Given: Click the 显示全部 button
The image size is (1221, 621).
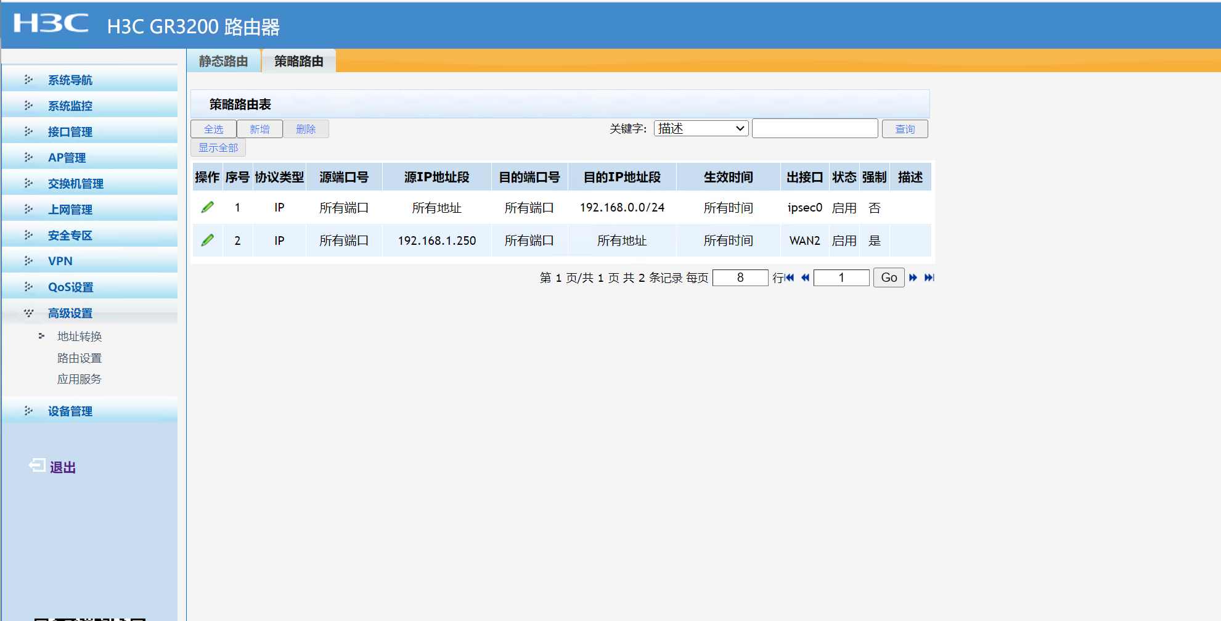Looking at the screenshot, I should (218, 147).
